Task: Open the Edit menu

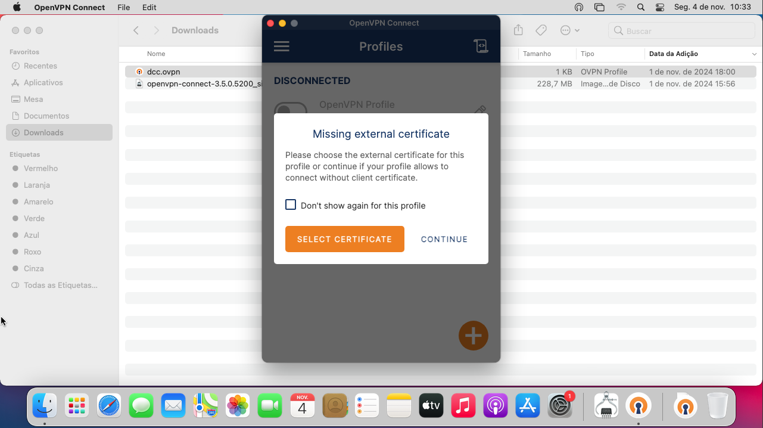Action: click(150, 7)
